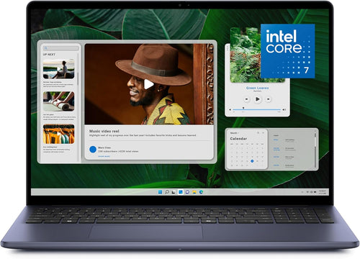Viewport: 360px width, 259px height.
Task: Open the Month dropdown in the calendar
Action: (234, 132)
